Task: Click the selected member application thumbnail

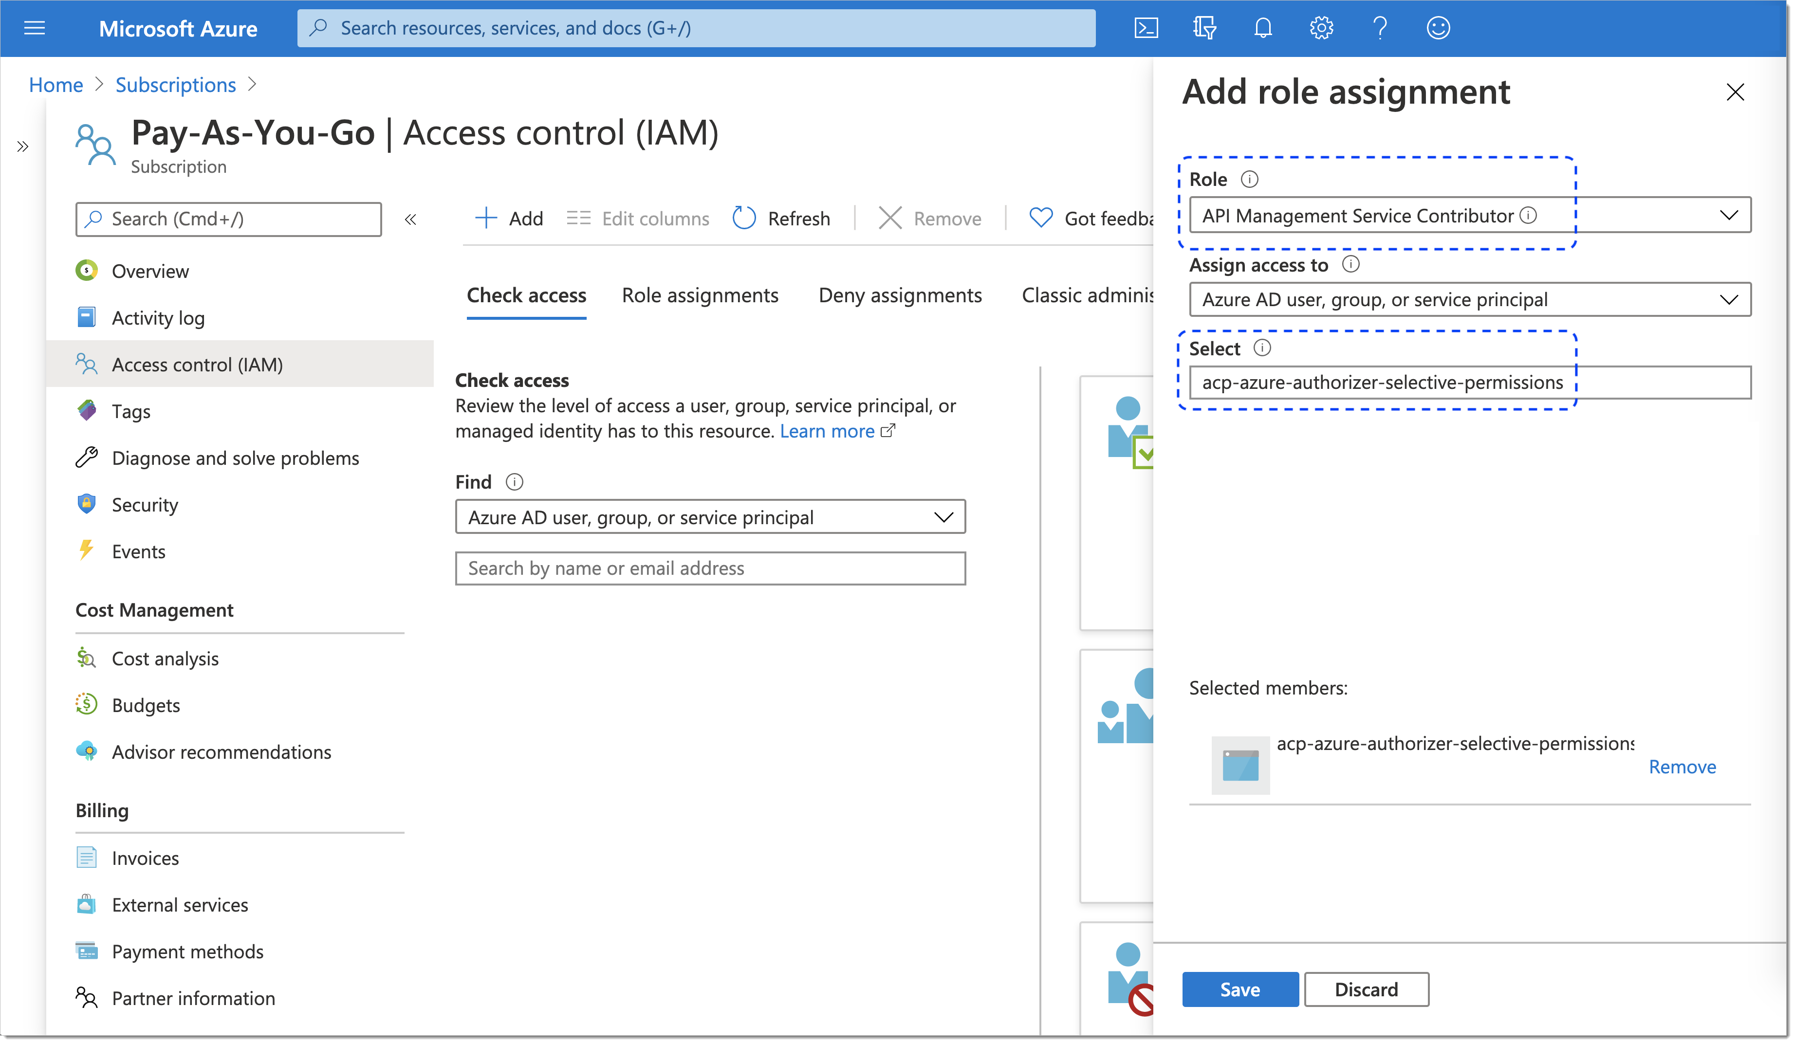Action: coord(1240,766)
